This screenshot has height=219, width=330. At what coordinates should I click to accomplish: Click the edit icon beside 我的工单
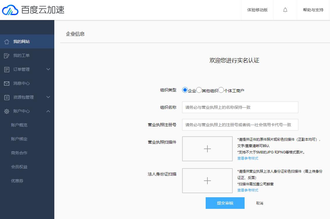pyautogui.click(x=7, y=56)
